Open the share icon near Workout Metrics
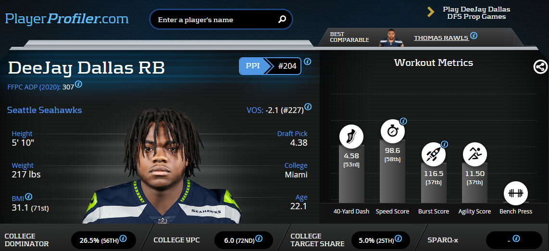 coord(541,67)
